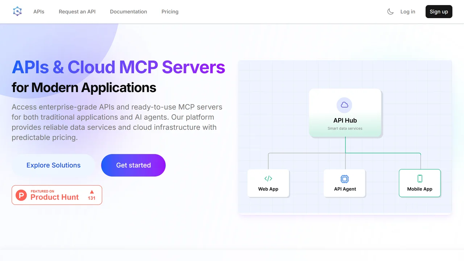This screenshot has width=464, height=261.
Task: Click the 'API Agent' label
Action: tap(345, 189)
